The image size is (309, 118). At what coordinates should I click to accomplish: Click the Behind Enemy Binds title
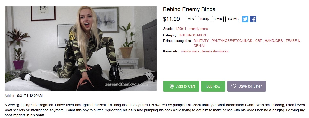coord(189,9)
